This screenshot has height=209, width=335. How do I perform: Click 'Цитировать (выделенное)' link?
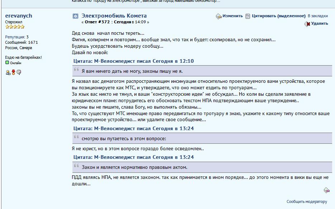click(x=278, y=16)
